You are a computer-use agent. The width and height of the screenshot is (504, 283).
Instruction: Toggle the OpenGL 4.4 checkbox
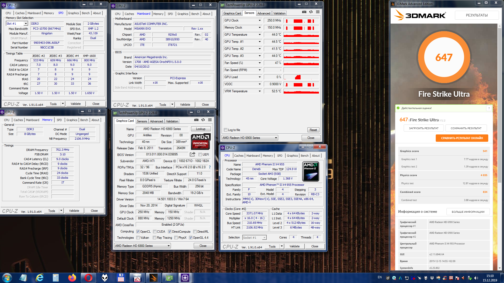pos(191,238)
